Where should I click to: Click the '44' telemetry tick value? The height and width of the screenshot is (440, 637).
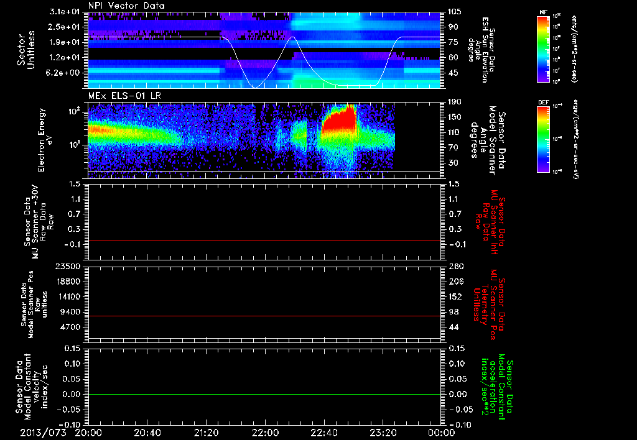(453, 327)
